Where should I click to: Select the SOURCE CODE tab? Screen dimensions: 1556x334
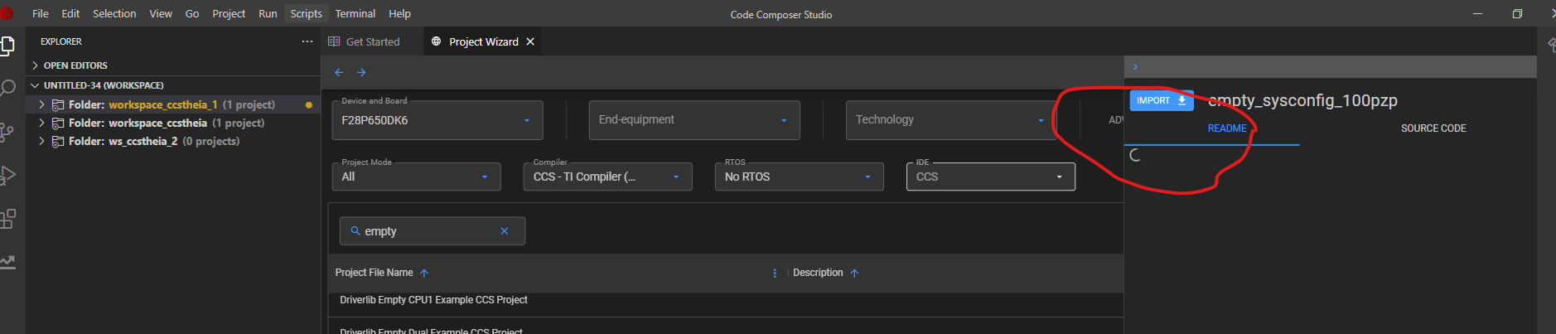[1433, 128]
